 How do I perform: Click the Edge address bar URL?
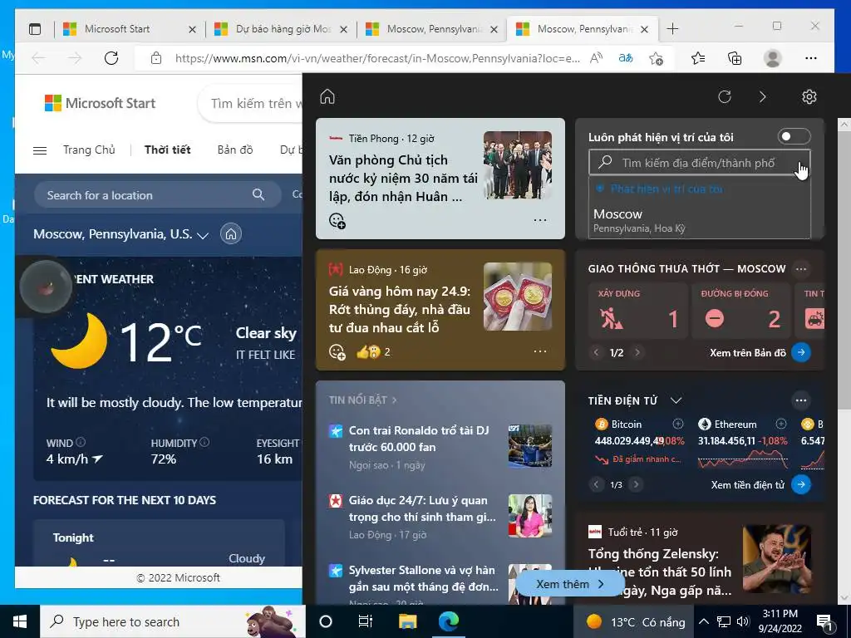(x=377, y=58)
